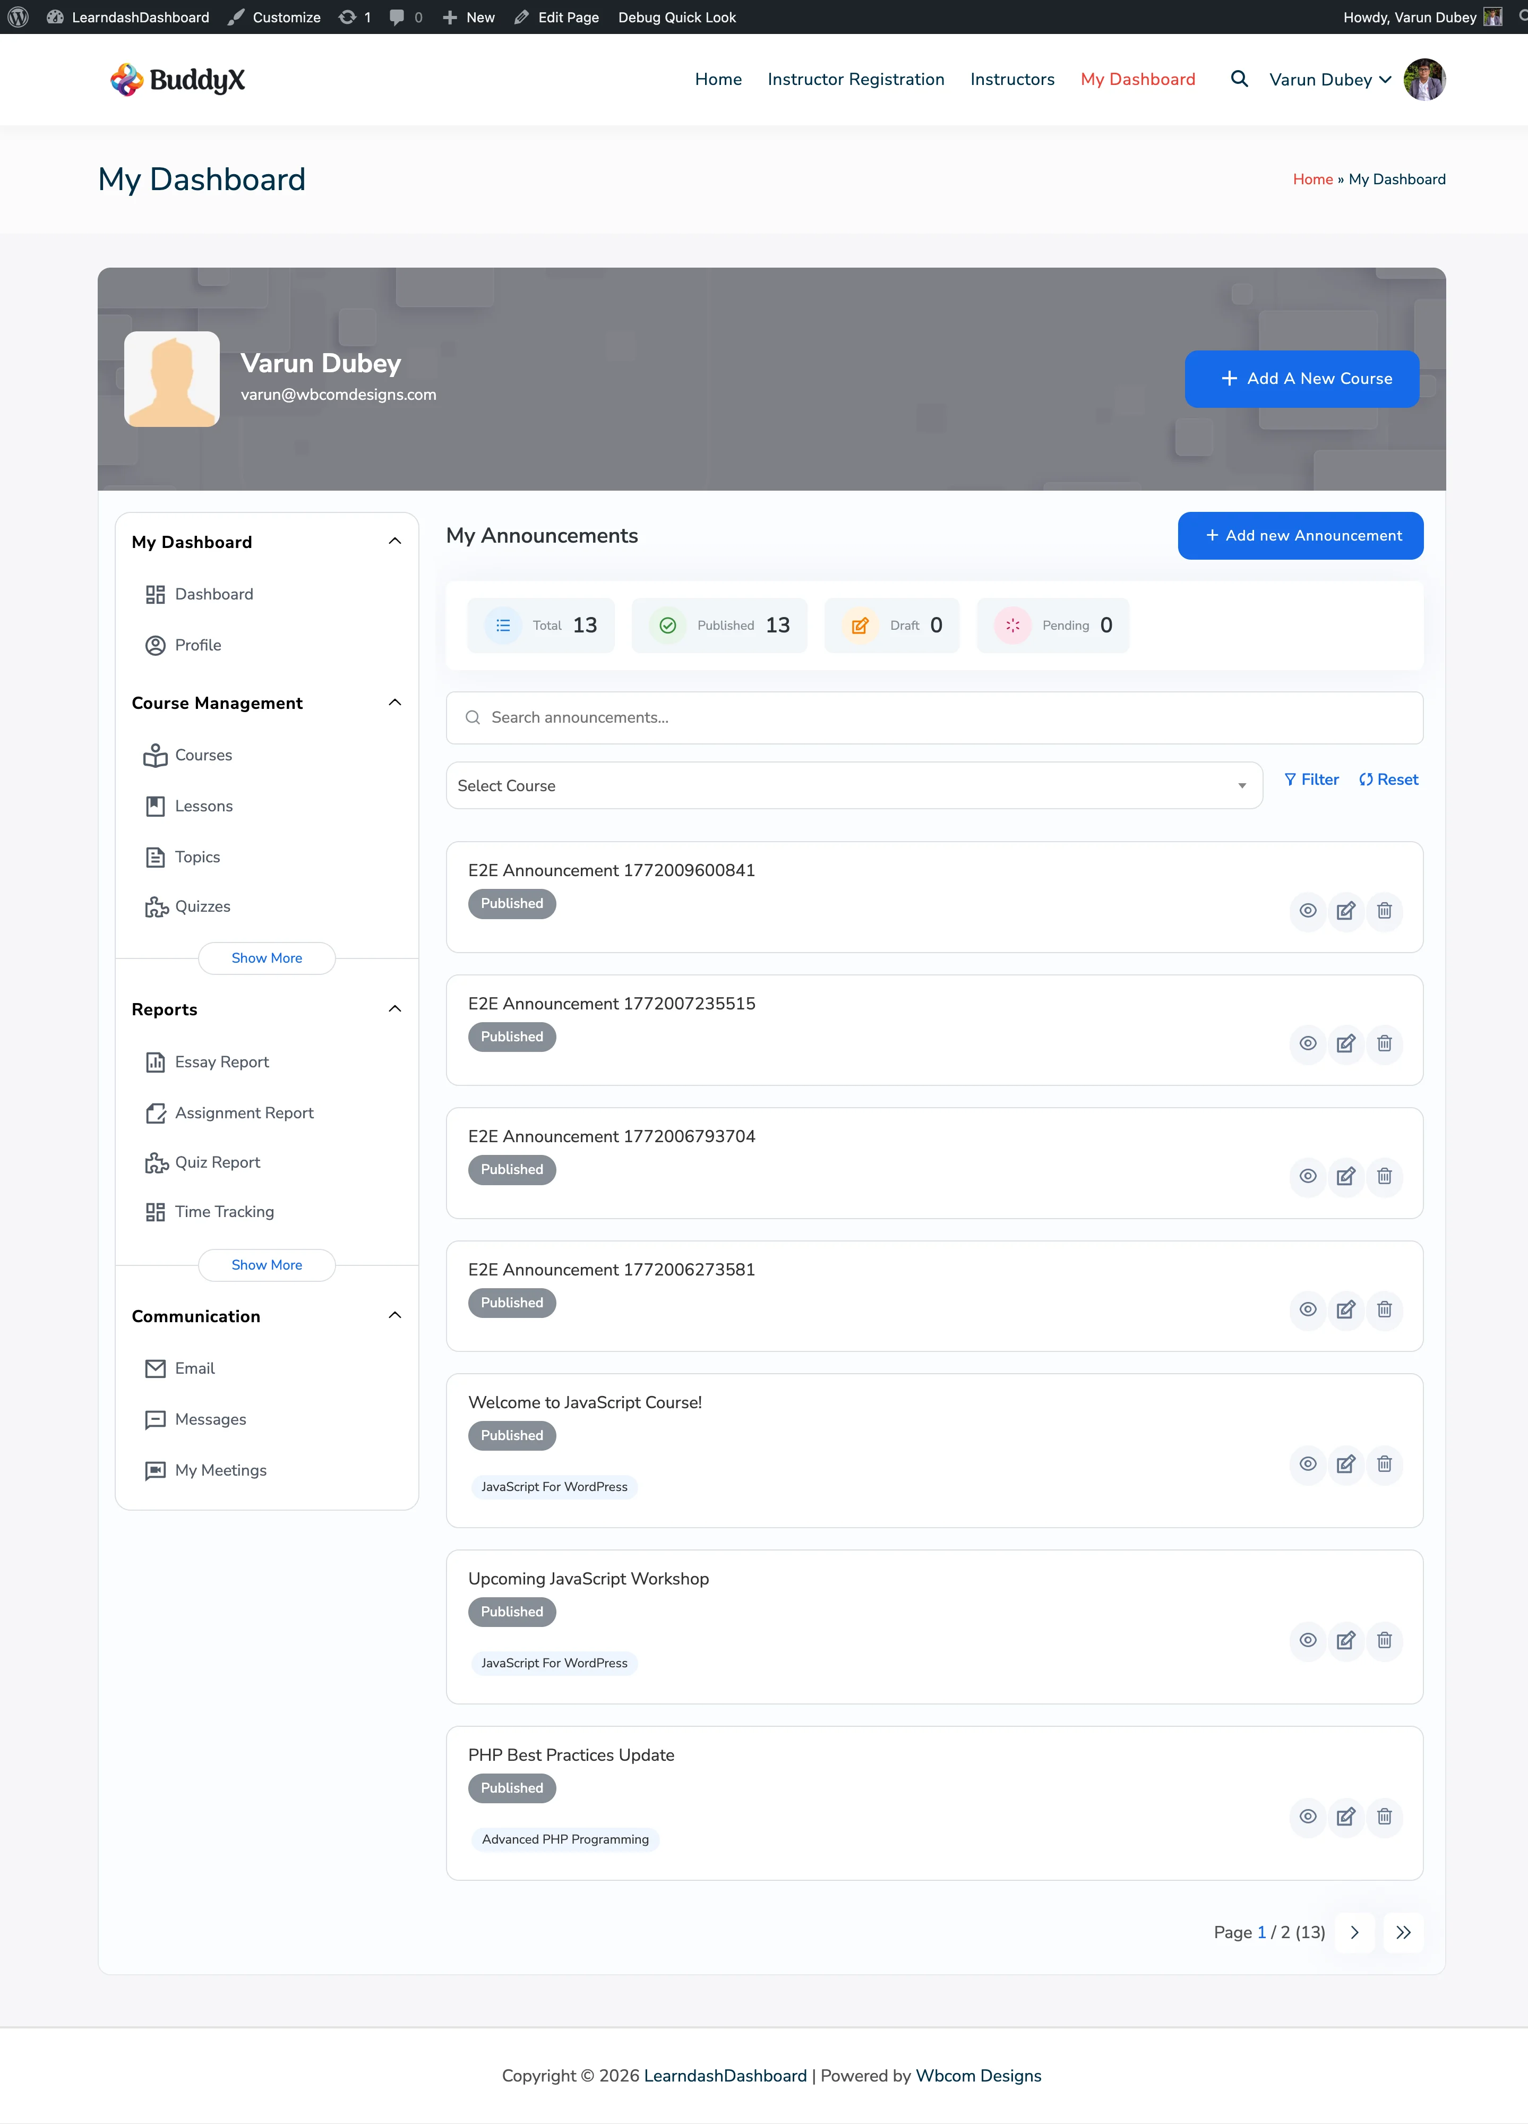Follow the Home breadcrumb link
This screenshot has width=1528, height=2124.
[1312, 179]
